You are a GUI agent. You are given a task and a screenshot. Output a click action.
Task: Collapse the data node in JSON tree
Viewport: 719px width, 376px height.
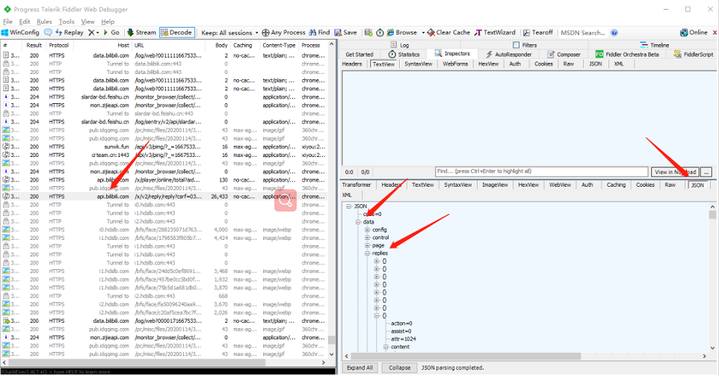click(358, 222)
